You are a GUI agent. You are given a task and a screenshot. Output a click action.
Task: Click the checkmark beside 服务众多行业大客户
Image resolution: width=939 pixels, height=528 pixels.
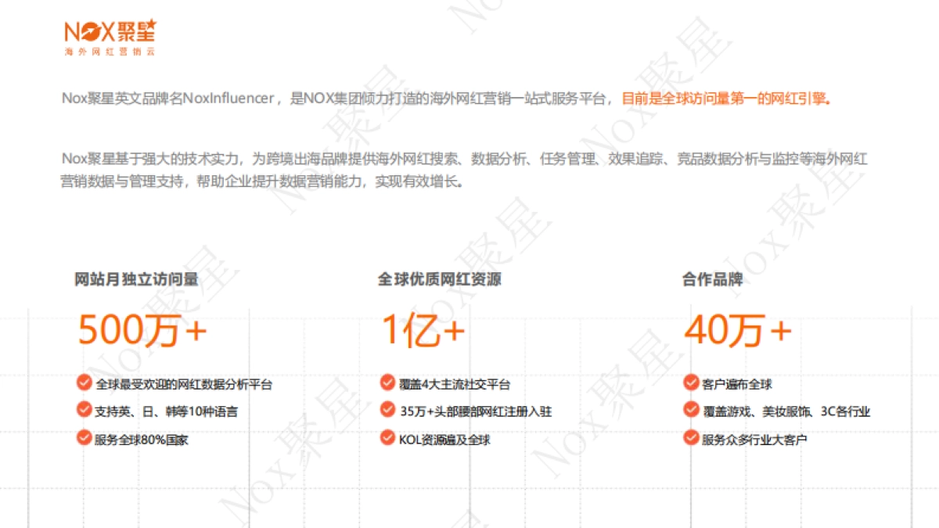(689, 437)
